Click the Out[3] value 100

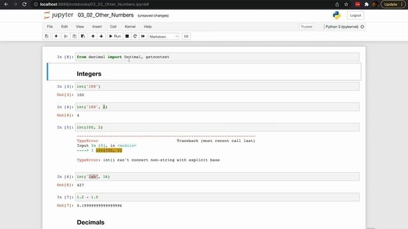coord(80,95)
